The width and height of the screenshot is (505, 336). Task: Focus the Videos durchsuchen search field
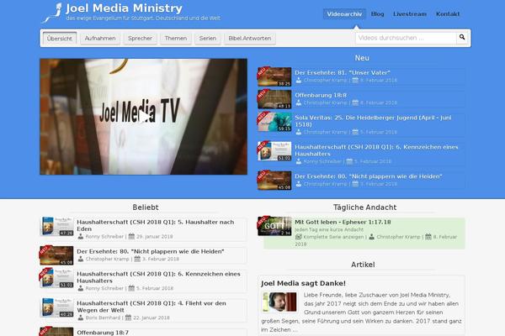tap(406, 38)
